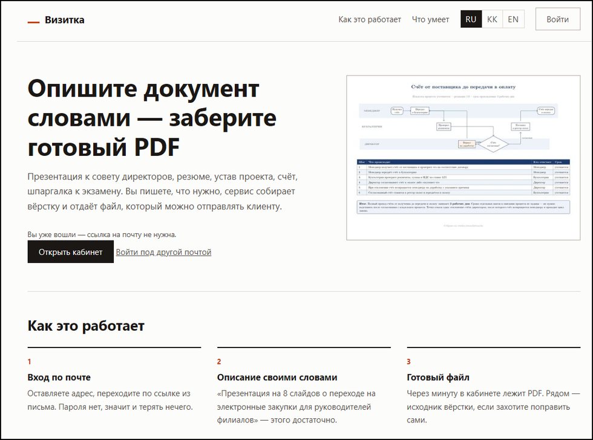Viewport: 593px width, 440px height.
Task: Click the Визитка logo in header
Action: pyautogui.click(x=56, y=19)
